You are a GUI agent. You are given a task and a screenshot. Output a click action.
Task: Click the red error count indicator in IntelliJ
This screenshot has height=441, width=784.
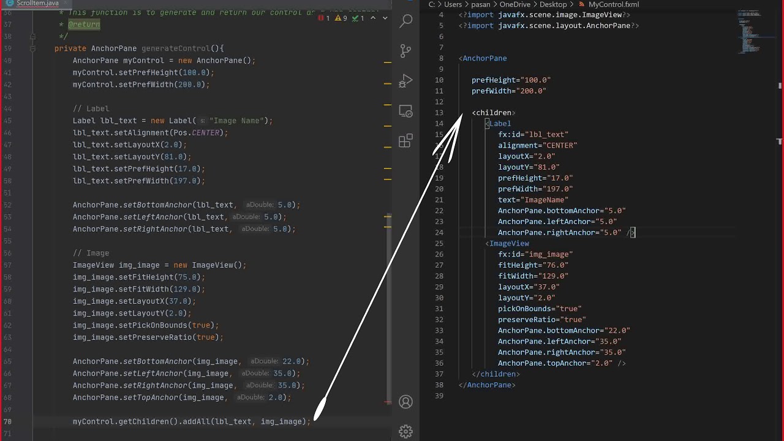tap(323, 18)
